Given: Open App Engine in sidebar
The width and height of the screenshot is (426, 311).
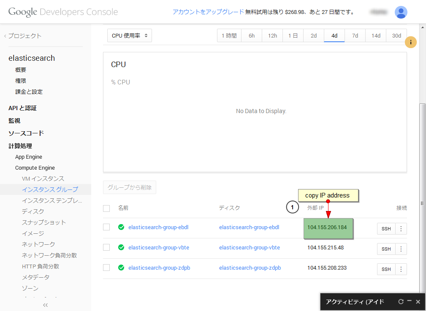Looking at the screenshot, I should coord(29,157).
